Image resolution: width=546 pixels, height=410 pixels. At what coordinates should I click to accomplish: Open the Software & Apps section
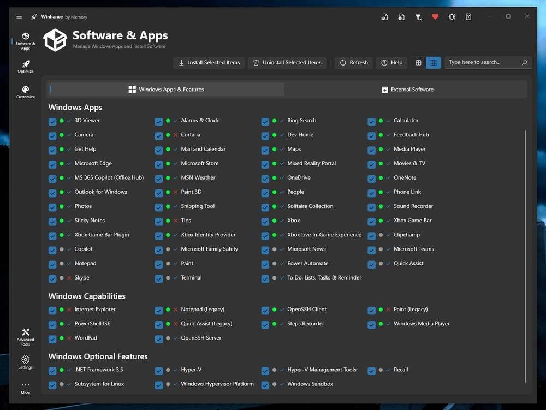point(25,39)
